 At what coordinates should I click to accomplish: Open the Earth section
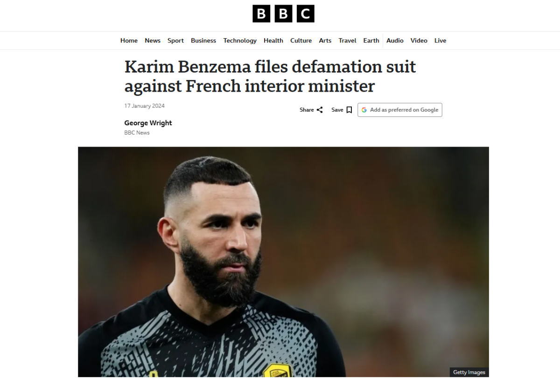click(371, 40)
